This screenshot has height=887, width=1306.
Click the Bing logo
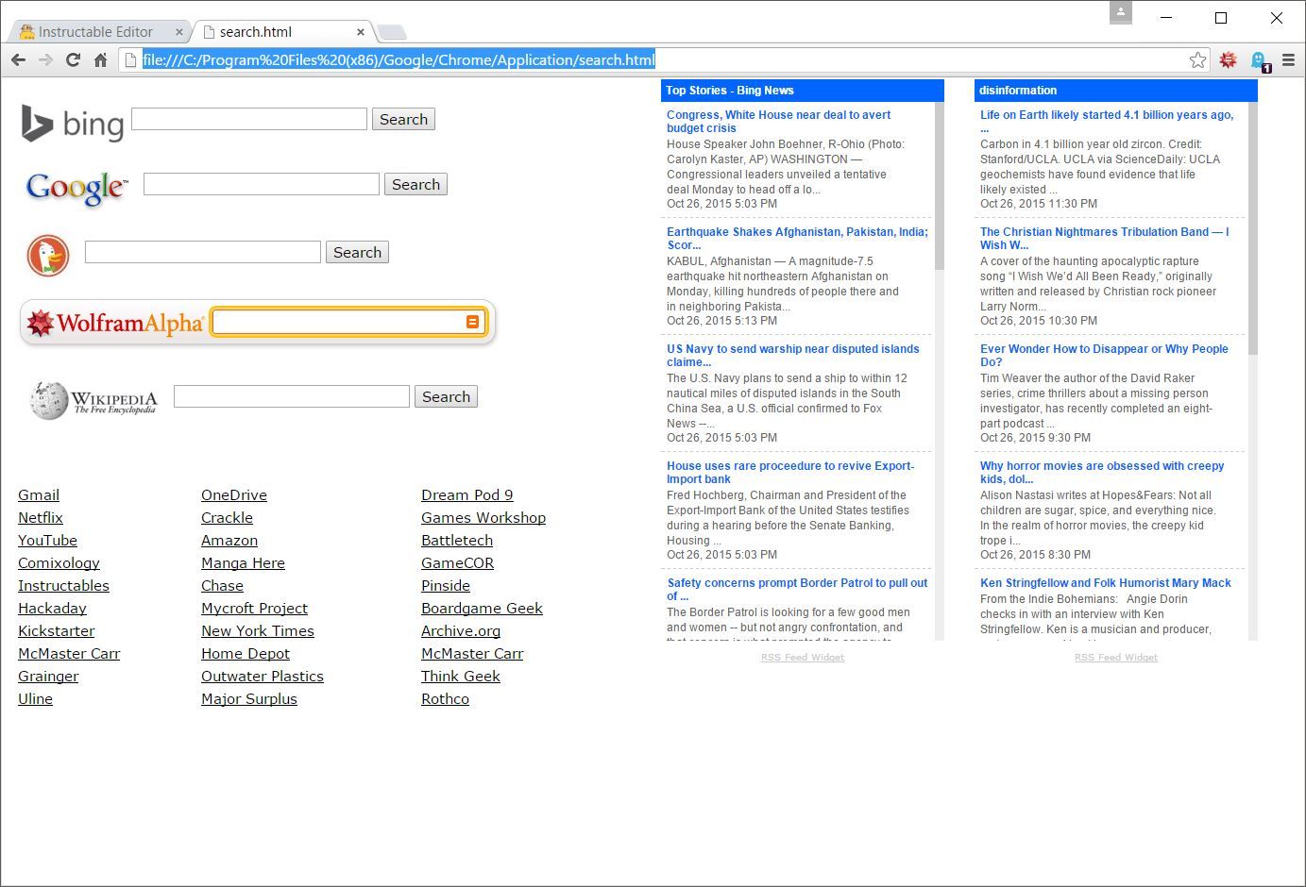pyautogui.click(x=70, y=123)
